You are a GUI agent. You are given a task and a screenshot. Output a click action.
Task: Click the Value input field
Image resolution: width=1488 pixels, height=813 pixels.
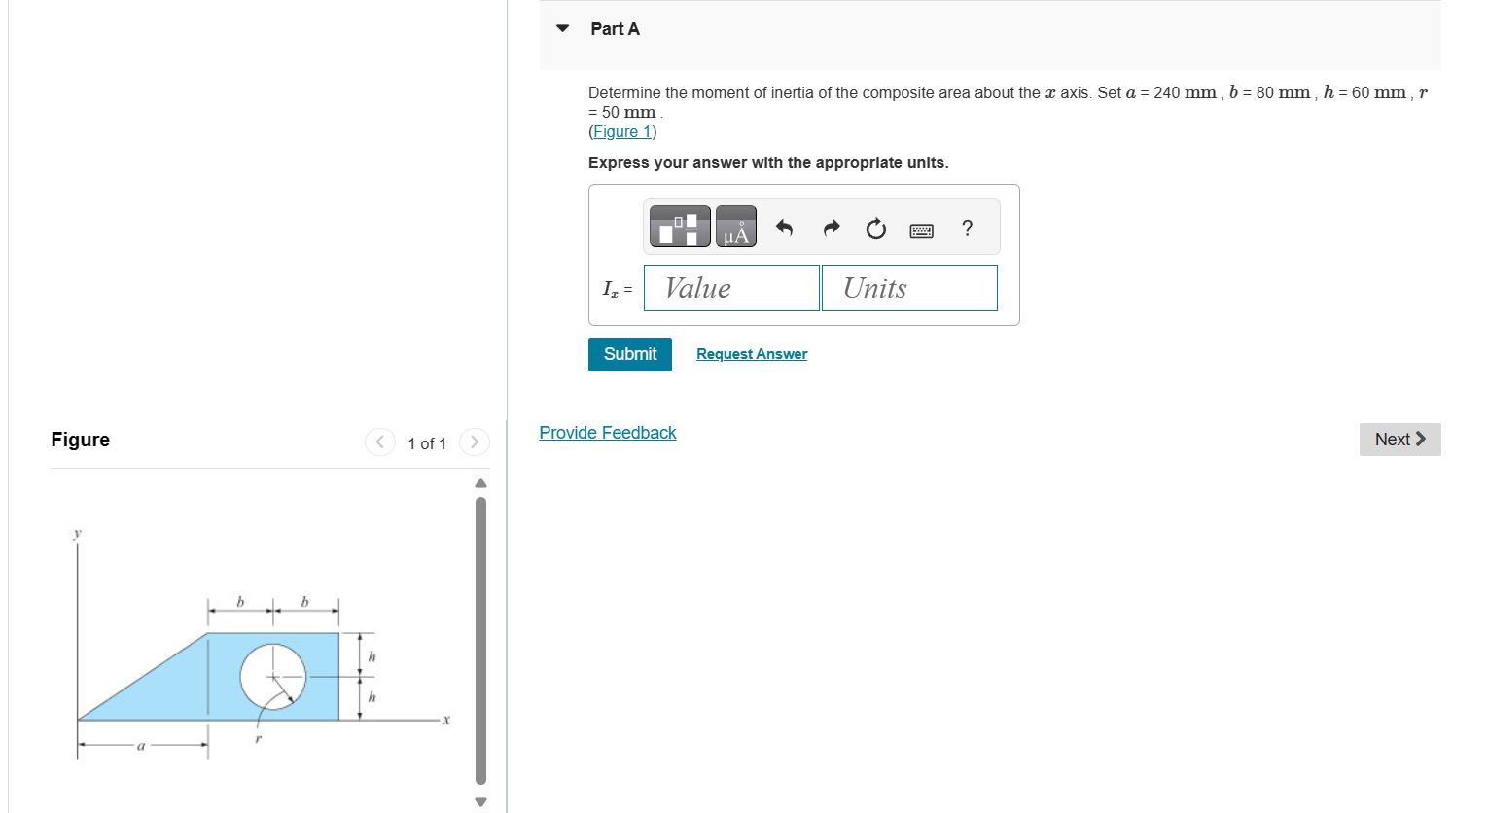730,288
